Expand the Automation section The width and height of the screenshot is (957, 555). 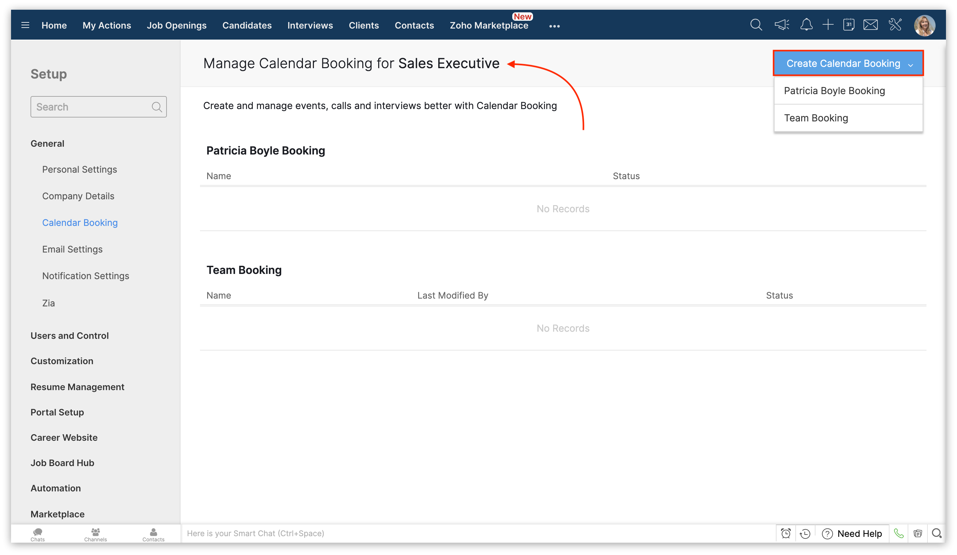coord(56,488)
